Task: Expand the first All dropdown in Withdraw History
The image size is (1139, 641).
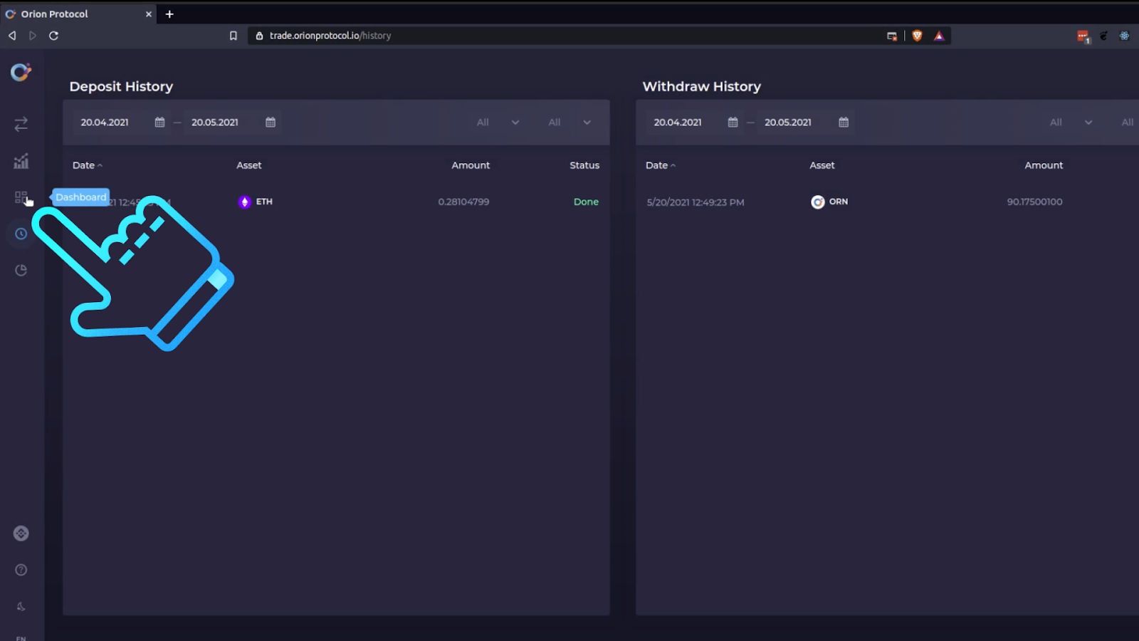Action: coord(1071,123)
